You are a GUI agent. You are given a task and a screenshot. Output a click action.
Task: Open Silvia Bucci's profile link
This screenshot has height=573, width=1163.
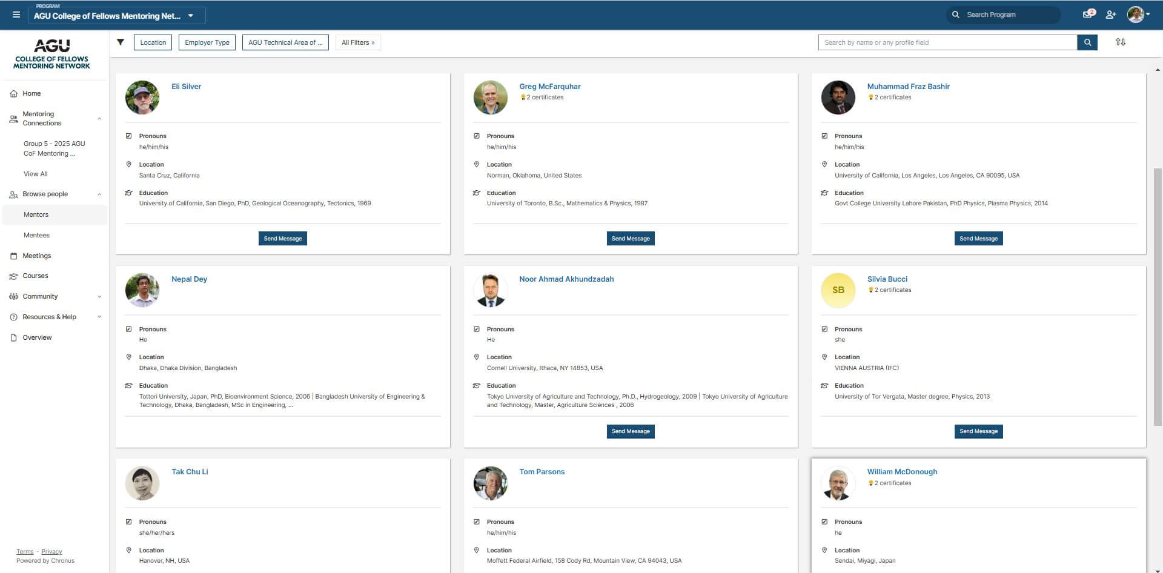[887, 279]
